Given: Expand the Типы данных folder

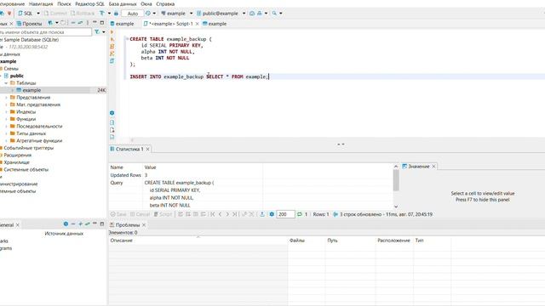Looking at the screenshot, I should pyautogui.click(x=6, y=133).
